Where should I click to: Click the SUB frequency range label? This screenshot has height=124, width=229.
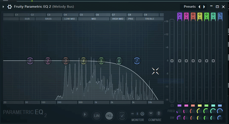(27, 19)
